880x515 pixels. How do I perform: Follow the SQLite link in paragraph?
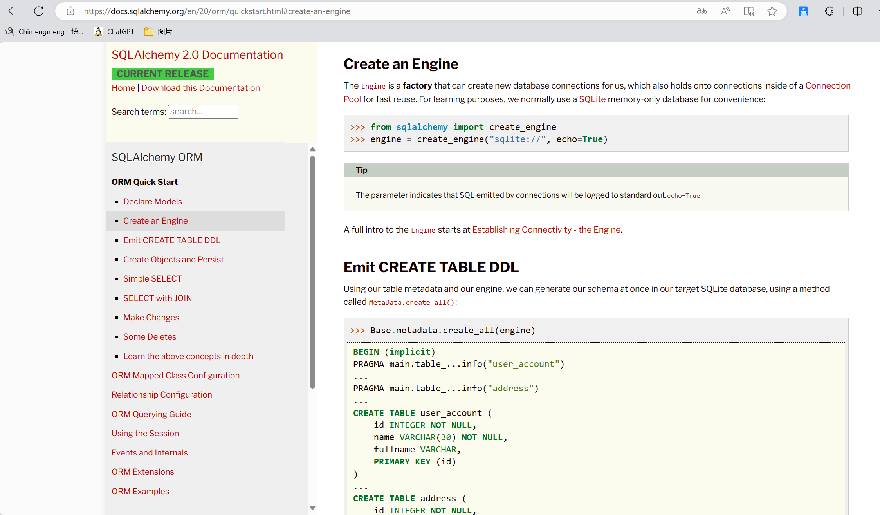coord(592,99)
